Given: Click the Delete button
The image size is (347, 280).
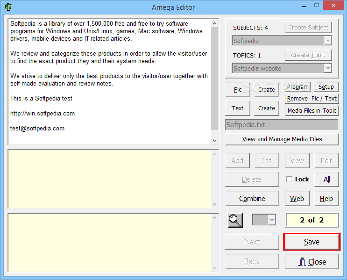Looking at the screenshot, I should pyautogui.click(x=252, y=179).
